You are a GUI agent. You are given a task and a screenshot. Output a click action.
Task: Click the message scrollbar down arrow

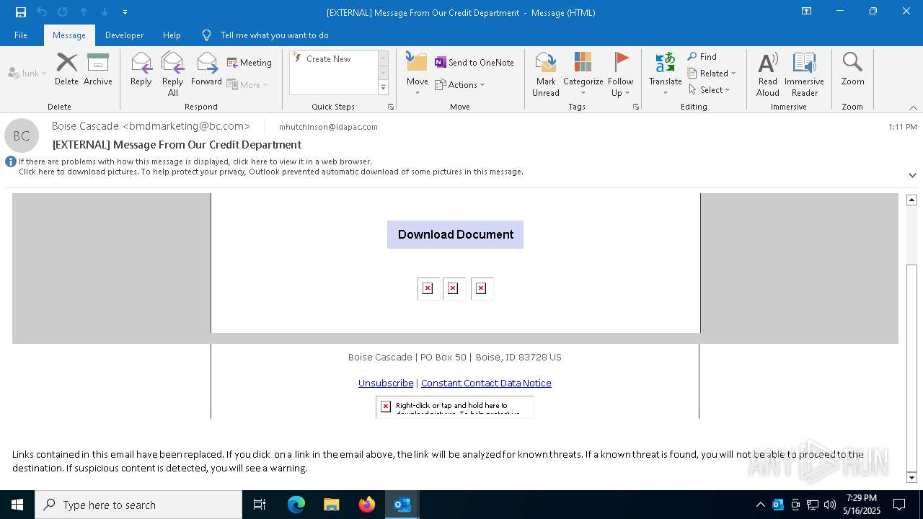coord(911,477)
